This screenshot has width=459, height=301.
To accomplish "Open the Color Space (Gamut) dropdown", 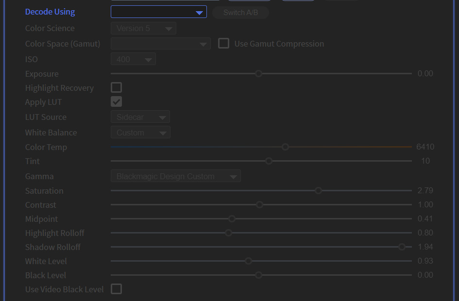I will click(160, 43).
